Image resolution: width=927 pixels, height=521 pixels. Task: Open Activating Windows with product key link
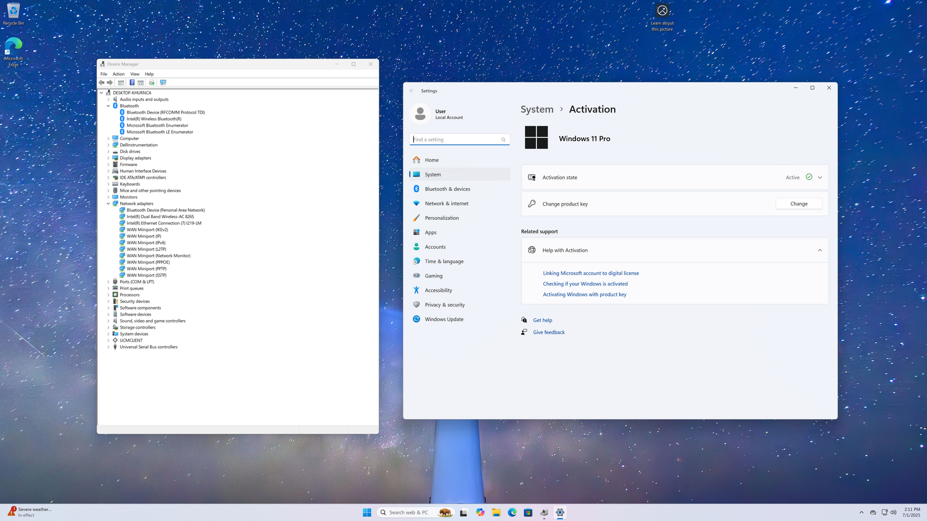point(585,295)
